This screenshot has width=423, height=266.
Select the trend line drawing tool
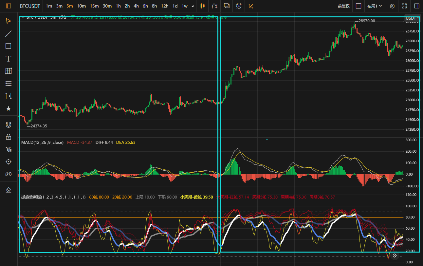9,33
